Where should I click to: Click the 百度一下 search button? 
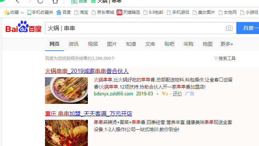click(x=248, y=28)
